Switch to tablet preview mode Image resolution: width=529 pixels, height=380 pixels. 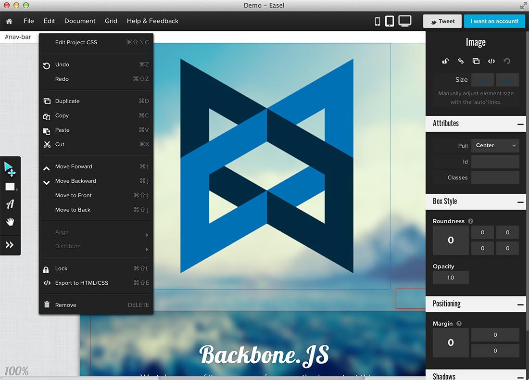tap(390, 21)
